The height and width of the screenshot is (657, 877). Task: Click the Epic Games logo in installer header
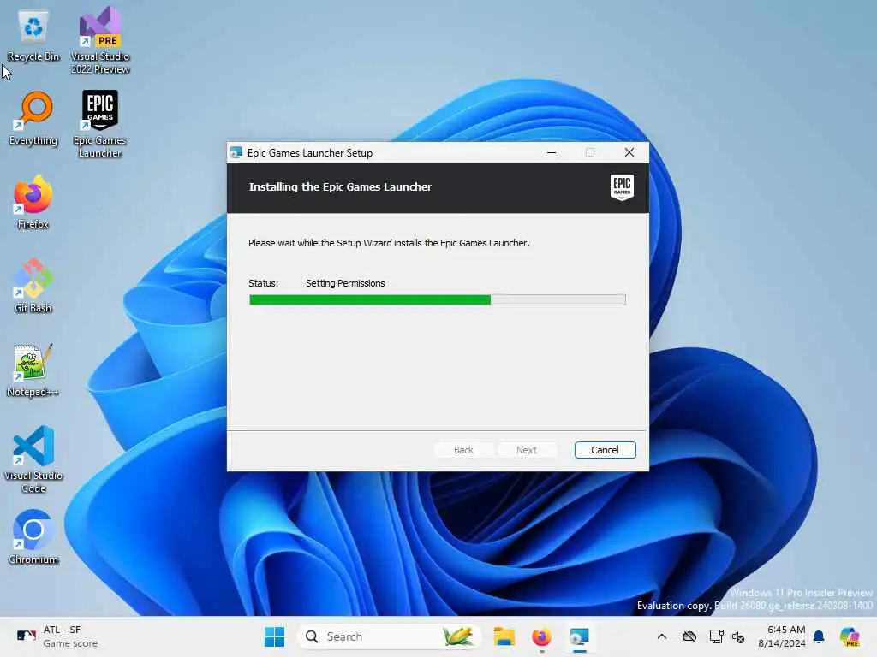[x=622, y=187]
